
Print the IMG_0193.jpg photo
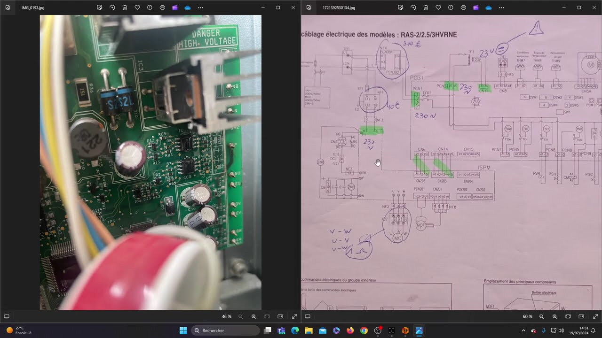tap(162, 8)
